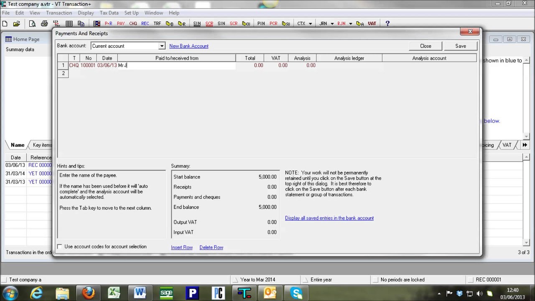
Task: Click the P+R payments and receipts icon
Action: pos(108,24)
